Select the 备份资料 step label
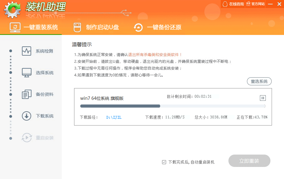 click(44, 94)
